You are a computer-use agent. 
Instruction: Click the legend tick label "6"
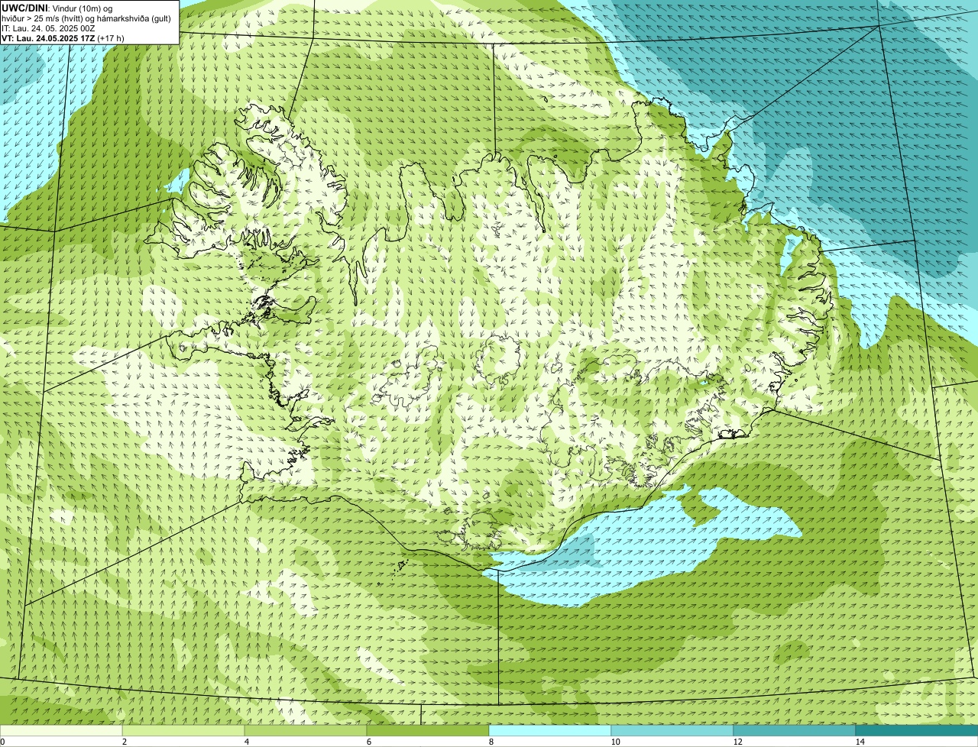[x=368, y=742]
